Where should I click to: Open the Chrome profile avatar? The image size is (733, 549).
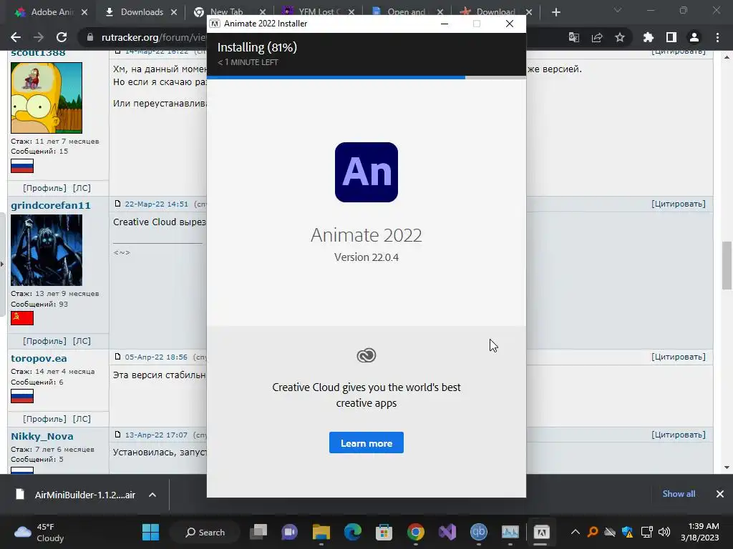pyautogui.click(x=694, y=37)
